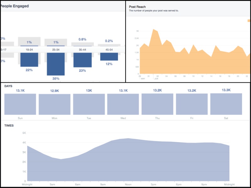Click the 18-24 age group blue bar

point(29,60)
